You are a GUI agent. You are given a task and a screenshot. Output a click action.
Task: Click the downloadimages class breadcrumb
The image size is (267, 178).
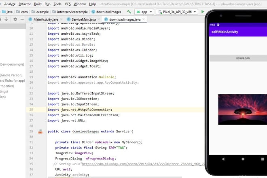(106, 12)
